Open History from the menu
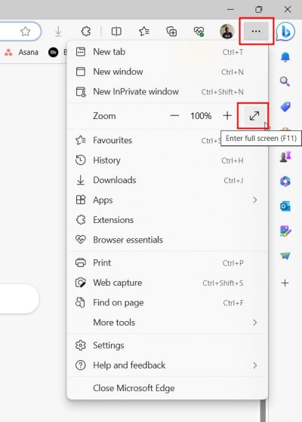302x422 pixels. [167, 161]
